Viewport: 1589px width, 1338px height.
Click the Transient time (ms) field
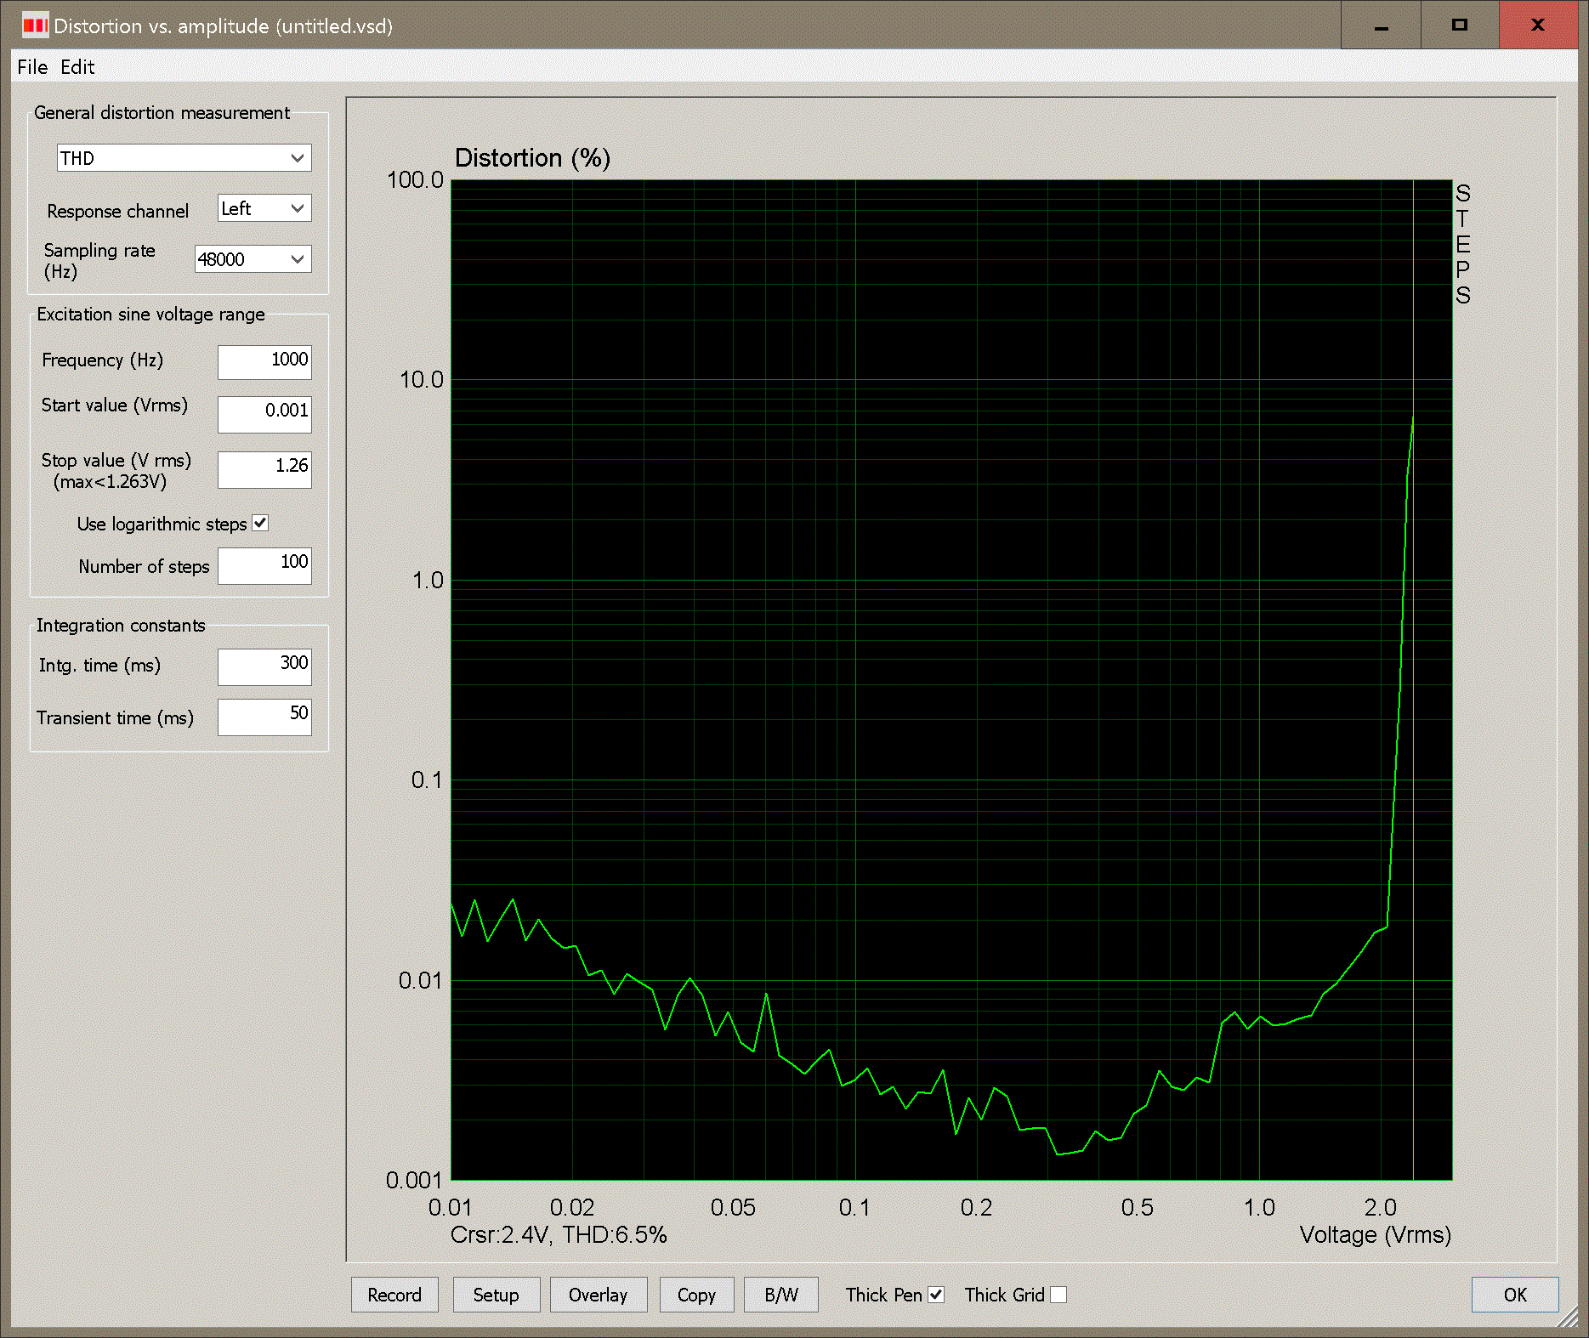tap(264, 717)
